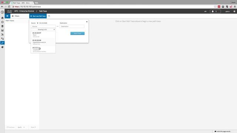Click the Path Traces heading in the left panel

[10, 21]
